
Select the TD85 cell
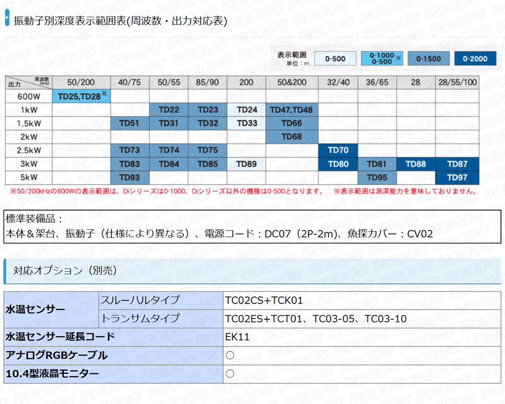pos(208,164)
